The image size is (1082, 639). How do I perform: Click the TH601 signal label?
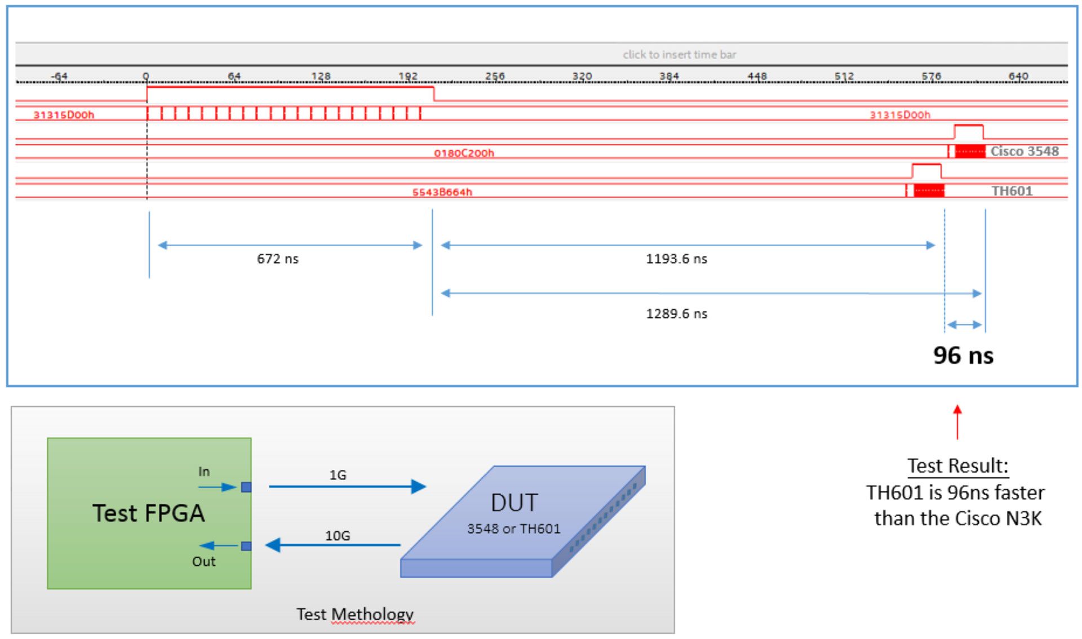pyautogui.click(x=1012, y=191)
